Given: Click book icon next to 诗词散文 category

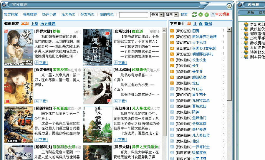Looking at the screenshot, I should pyautogui.click(x=246, y=52).
